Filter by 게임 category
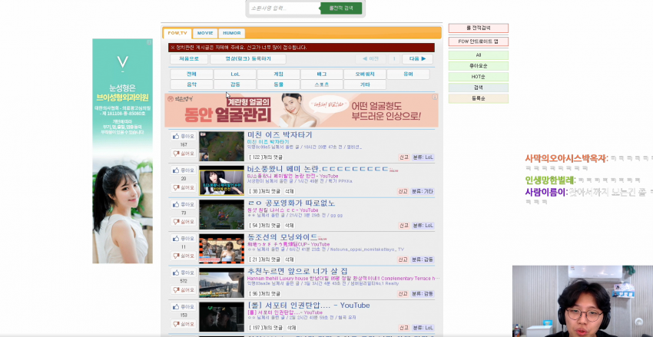This screenshot has height=337, width=653. pos(278,74)
